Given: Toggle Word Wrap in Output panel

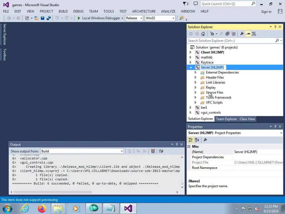Looking at the screenshot, I should pos(161,151).
